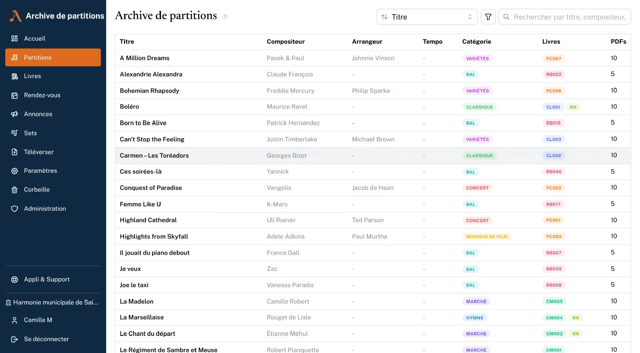This screenshot has height=353, width=640.
Task: Click the books icon beside Livres
Action: pos(15,76)
